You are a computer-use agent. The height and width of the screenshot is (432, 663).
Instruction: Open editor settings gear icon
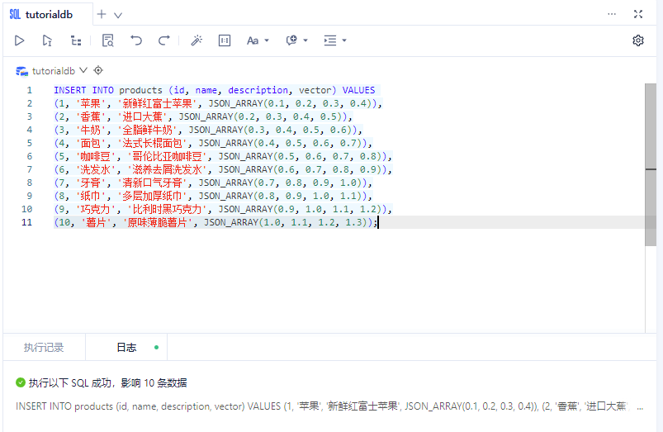click(638, 40)
